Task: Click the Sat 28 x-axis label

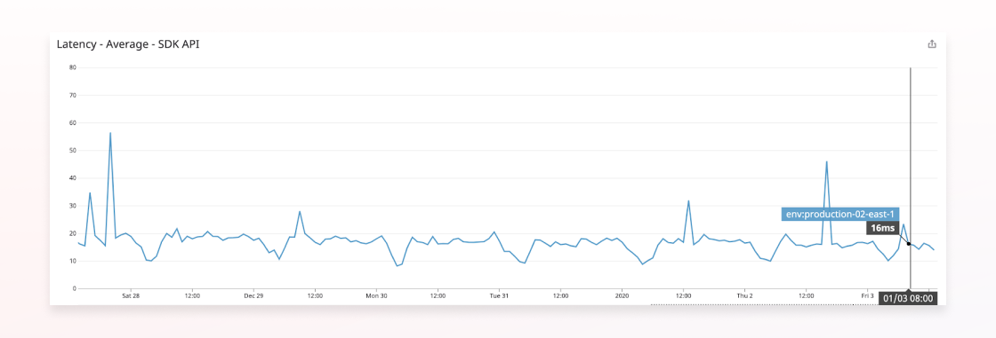Action: pyautogui.click(x=131, y=296)
